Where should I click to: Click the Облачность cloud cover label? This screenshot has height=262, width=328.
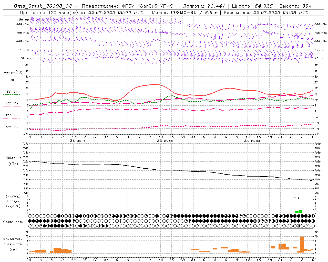(13, 222)
